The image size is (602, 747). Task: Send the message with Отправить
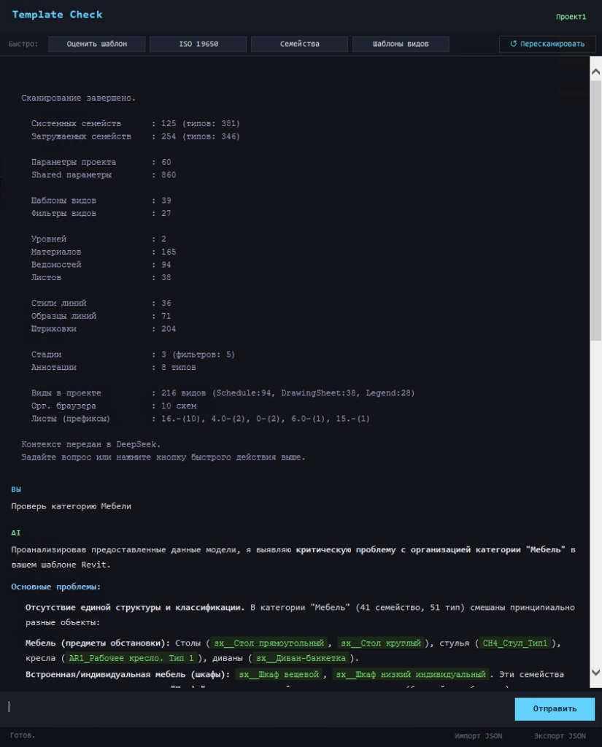tap(555, 708)
